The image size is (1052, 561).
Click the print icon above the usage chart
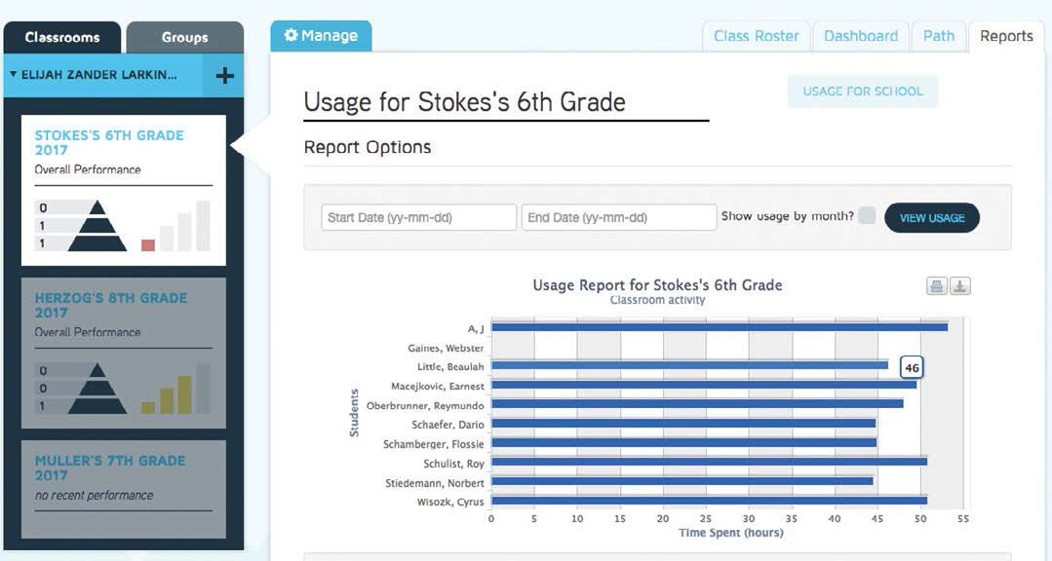[936, 284]
